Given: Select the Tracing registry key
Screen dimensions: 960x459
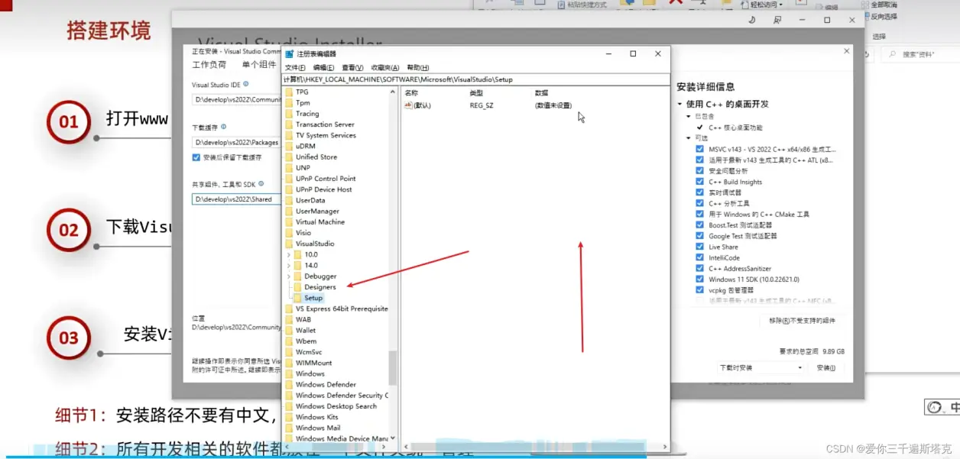Looking at the screenshot, I should pos(307,114).
